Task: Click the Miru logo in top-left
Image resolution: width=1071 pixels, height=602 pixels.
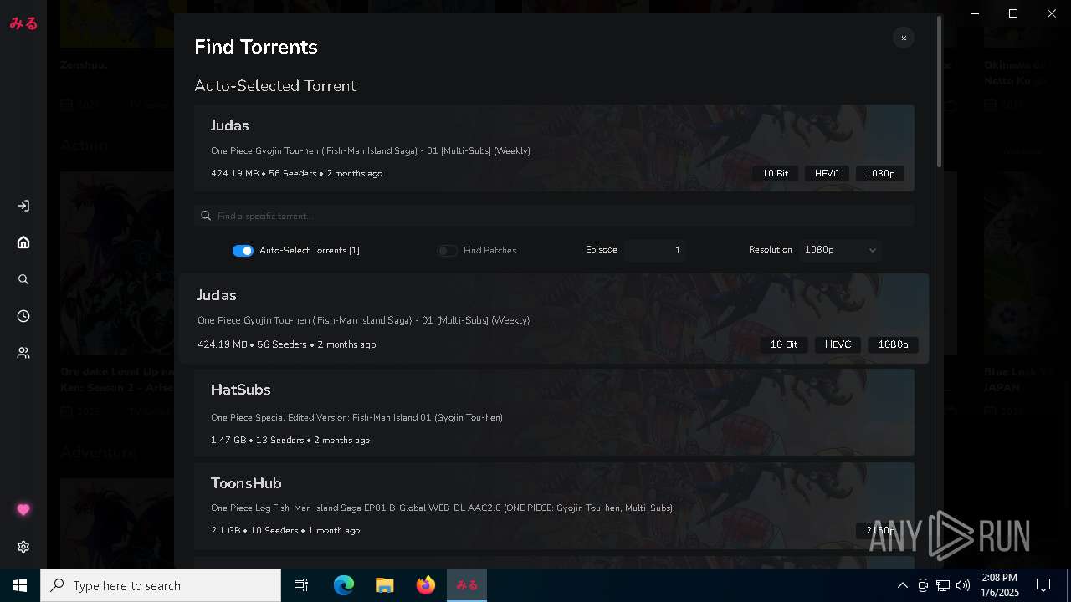Action: click(23, 23)
